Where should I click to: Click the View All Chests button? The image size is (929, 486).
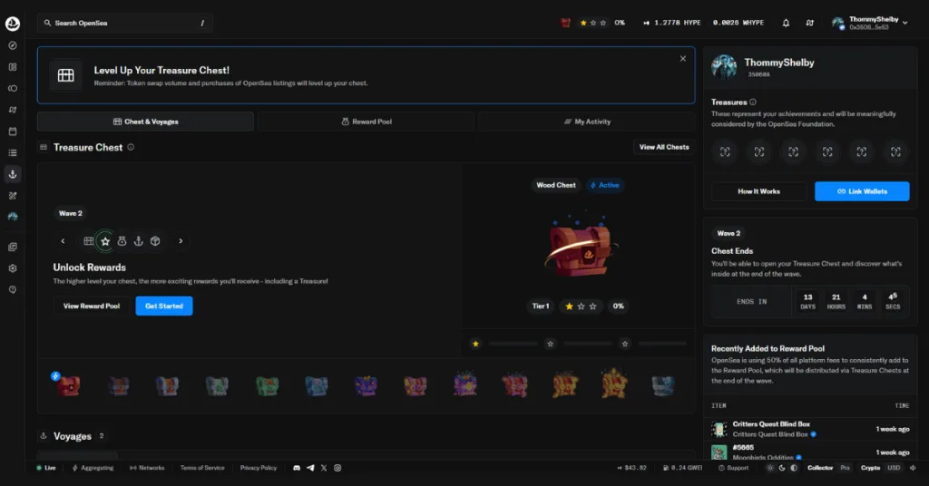pos(663,147)
